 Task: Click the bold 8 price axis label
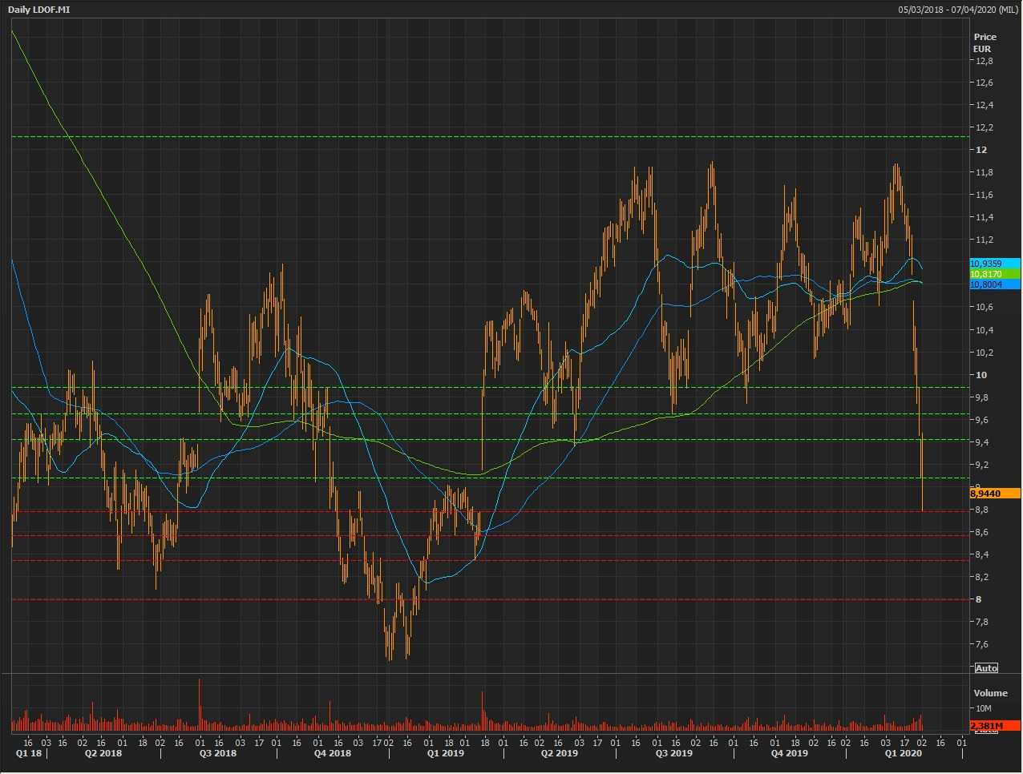click(978, 599)
